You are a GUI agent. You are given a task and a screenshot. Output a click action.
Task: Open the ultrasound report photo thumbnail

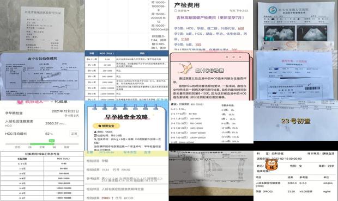click(x=295, y=26)
